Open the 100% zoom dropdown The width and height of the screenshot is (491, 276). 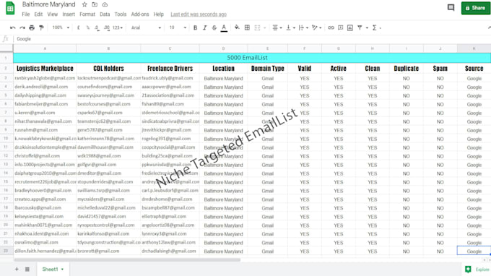tap(61, 27)
